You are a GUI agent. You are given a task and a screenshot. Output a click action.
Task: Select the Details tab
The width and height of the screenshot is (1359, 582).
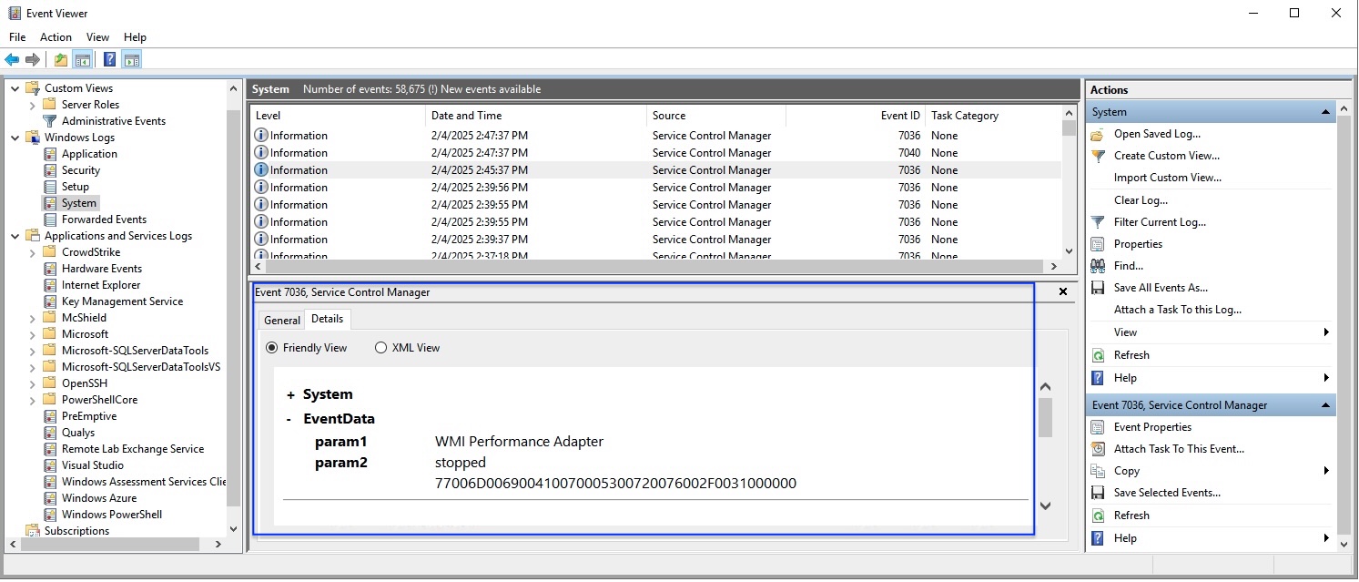click(328, 319)
